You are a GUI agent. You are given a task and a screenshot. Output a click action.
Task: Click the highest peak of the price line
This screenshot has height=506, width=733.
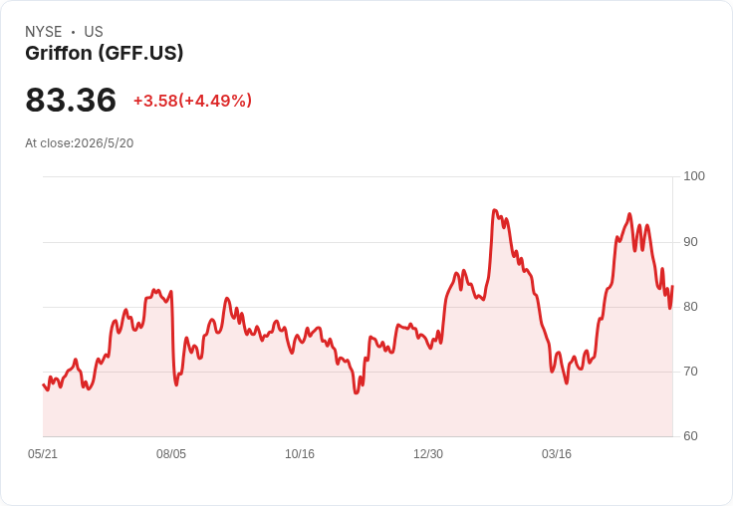pos(495,210)
